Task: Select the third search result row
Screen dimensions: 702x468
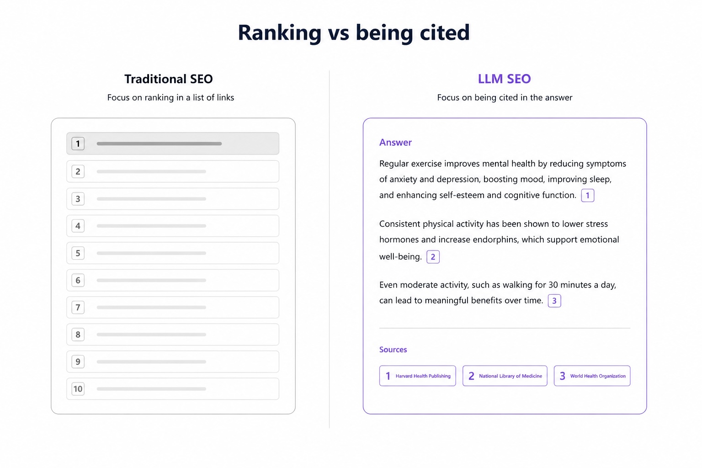Action: pos(173,199)
